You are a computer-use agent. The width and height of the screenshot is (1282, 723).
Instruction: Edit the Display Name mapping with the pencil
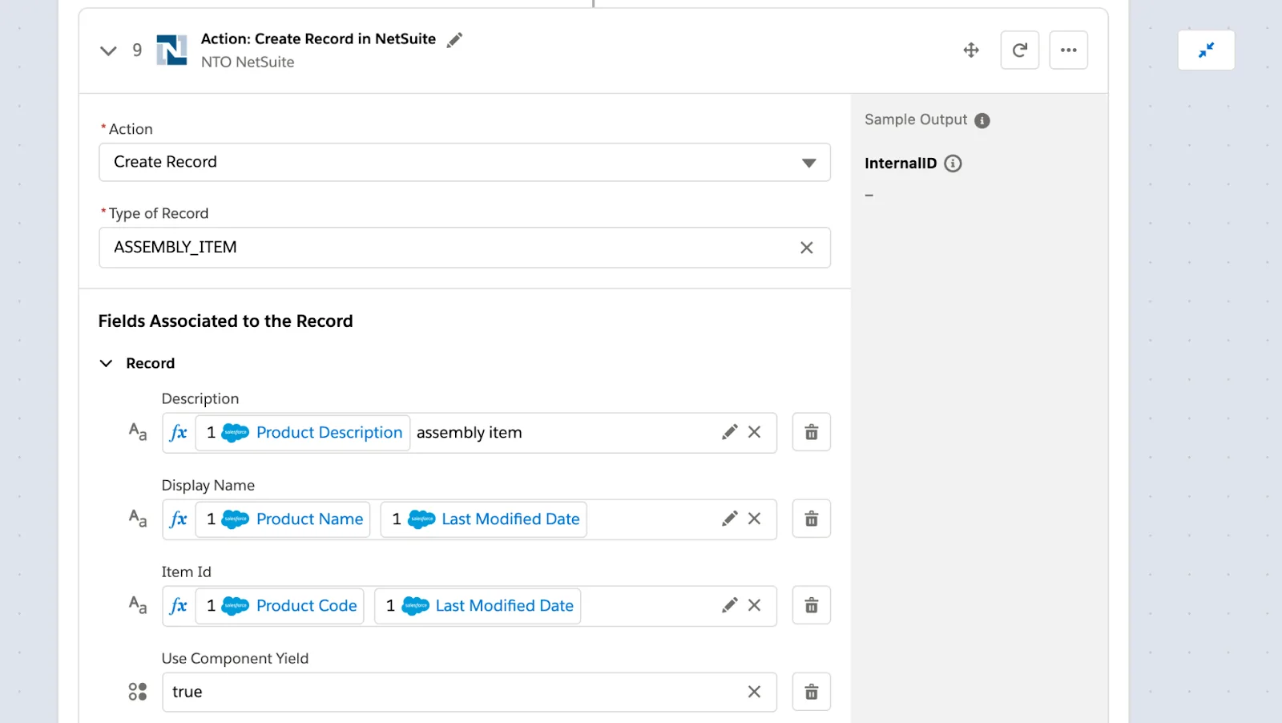(x=728, y=519)
